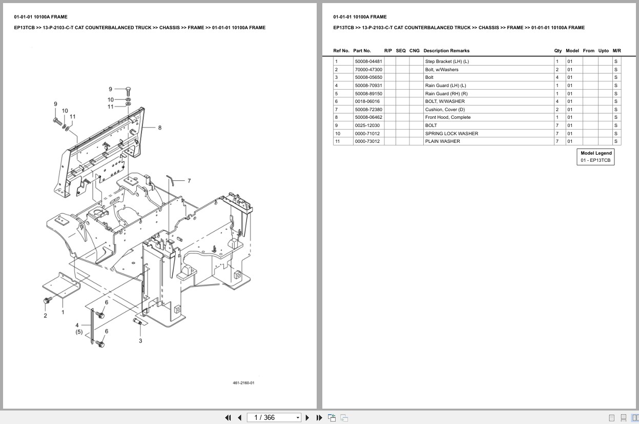The width and height of the screenshot is (639, 424).
Task: Open the page number dropdown
Action: point(297,417)
